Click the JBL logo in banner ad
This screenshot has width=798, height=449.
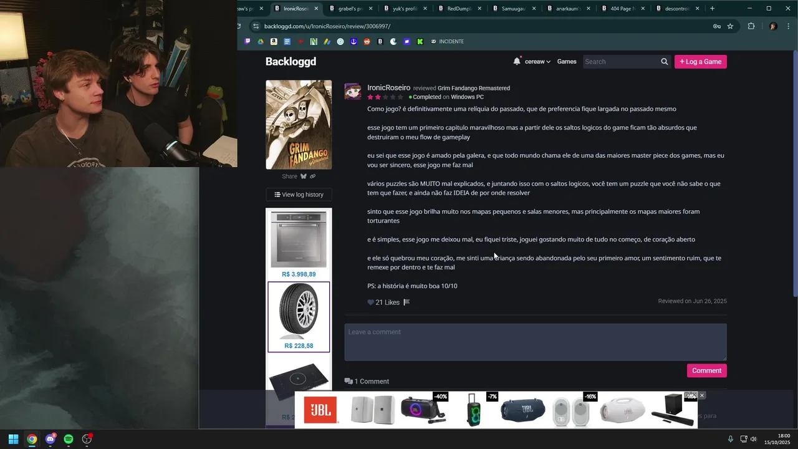[x=320, y=410]
